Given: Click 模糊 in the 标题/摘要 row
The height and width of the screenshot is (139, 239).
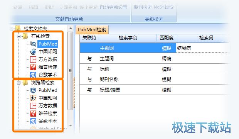Looking at the screenshot, I should (x=167, y=90).
